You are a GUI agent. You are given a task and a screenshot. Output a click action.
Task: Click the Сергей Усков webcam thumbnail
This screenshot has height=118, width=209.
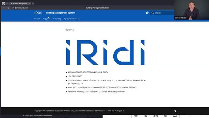(x=192, y=10)
